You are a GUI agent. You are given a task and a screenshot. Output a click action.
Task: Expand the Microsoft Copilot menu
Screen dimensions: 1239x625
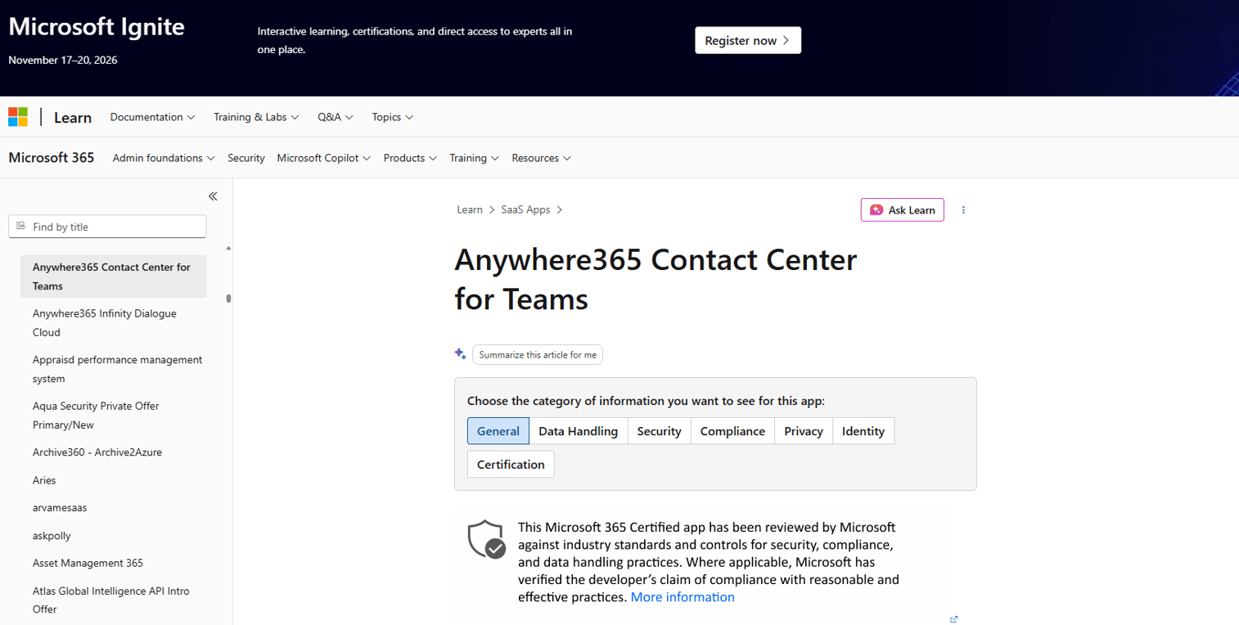[x=324, y=158]
